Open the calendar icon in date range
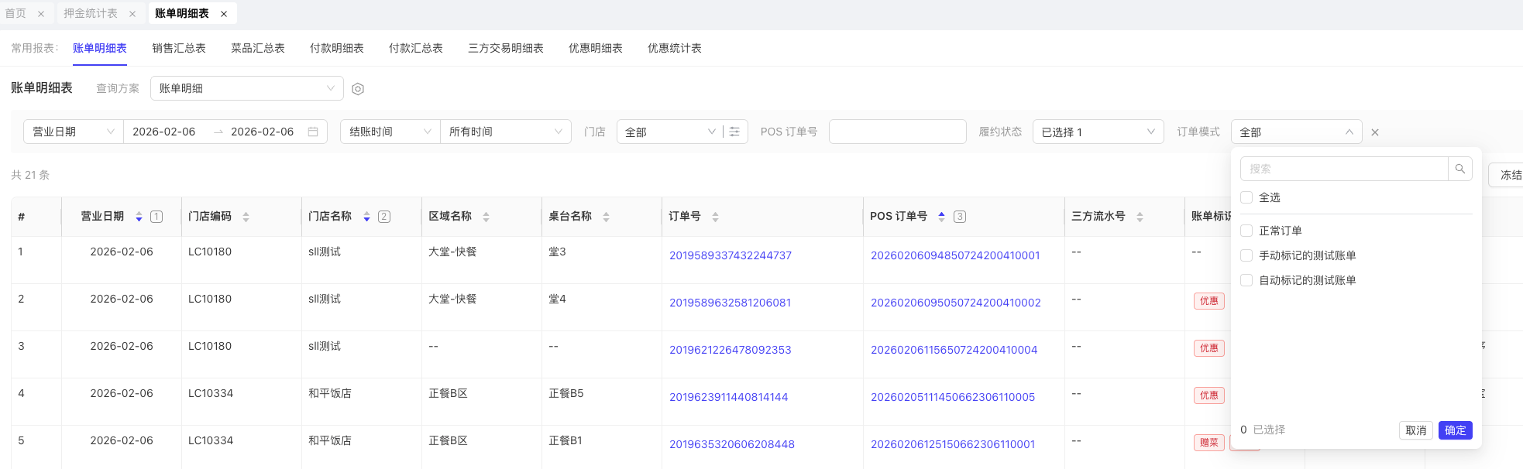Image resolution: width=1523 pixels, height=469 pixels. pos(313,132)
